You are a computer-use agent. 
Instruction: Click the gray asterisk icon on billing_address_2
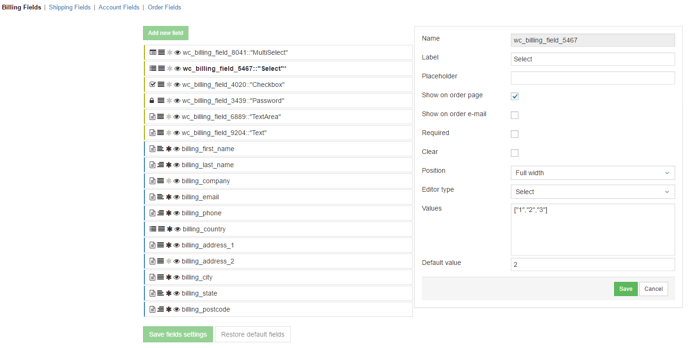(x=169, y=261)
